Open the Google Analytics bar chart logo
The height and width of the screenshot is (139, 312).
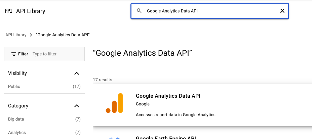(x=114, y=103)
